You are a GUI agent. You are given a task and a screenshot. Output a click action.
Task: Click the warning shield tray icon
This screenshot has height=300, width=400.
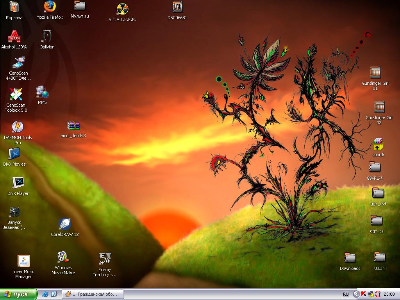click(371, 294)
